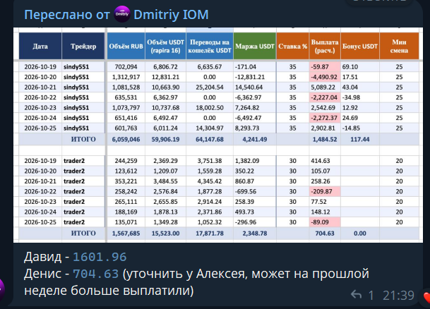Click the 18,002.50 transfers cell
Image resolution: width=430 pixels, height=309 pixels.
210,108
